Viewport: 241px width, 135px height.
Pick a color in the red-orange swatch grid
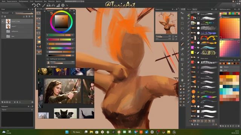click(229, 28)
